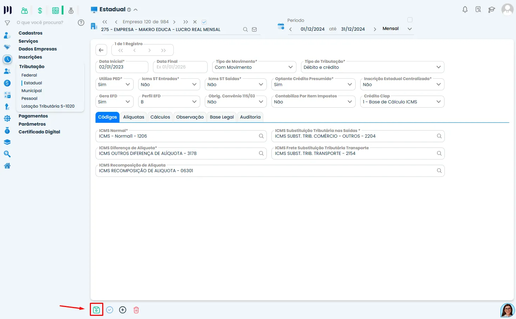
Task: Search company with magnifier icon
Action: tap(245, 30)
